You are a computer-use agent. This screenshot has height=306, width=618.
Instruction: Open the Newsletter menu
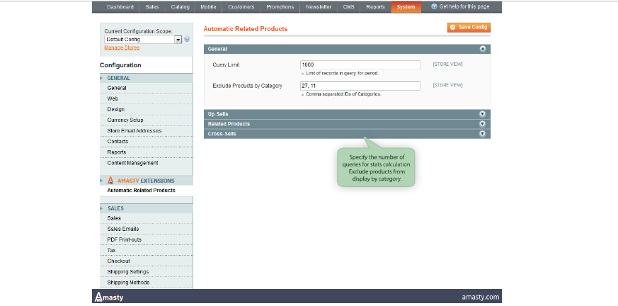tap(319, 6)
